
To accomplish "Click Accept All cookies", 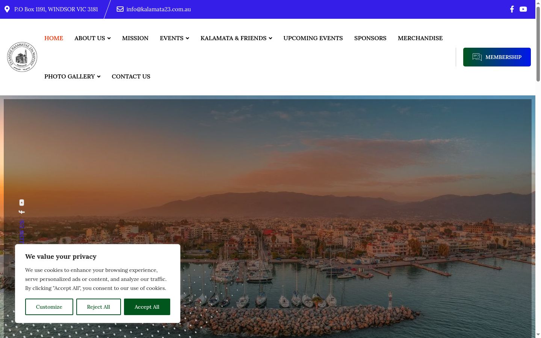I will (147, 307).
